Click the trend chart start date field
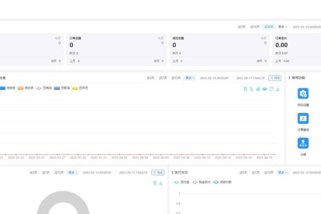 [x=214, y=78]
